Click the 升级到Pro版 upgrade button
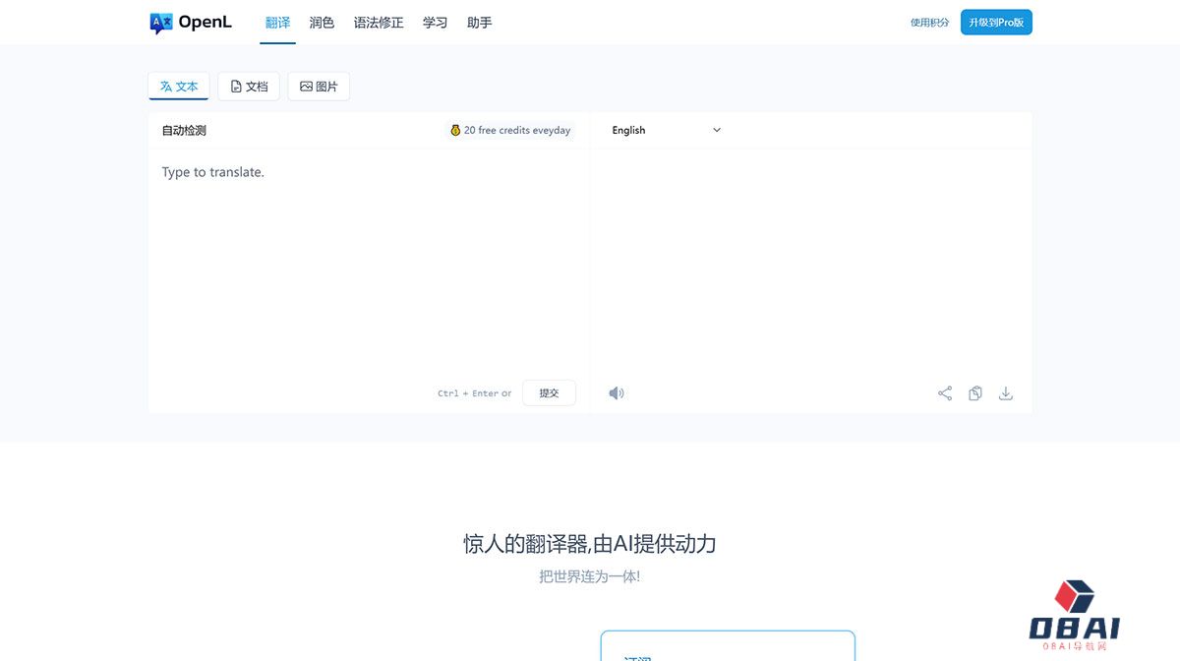Screen dimensions: 1180x661 point(996,23)
